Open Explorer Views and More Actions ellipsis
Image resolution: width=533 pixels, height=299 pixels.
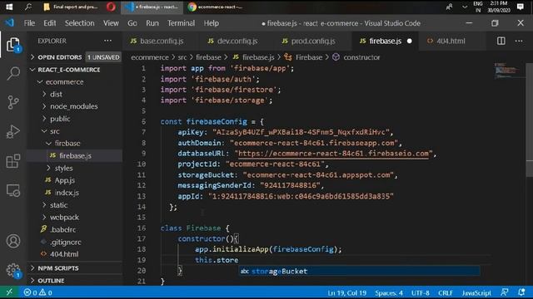107,41
